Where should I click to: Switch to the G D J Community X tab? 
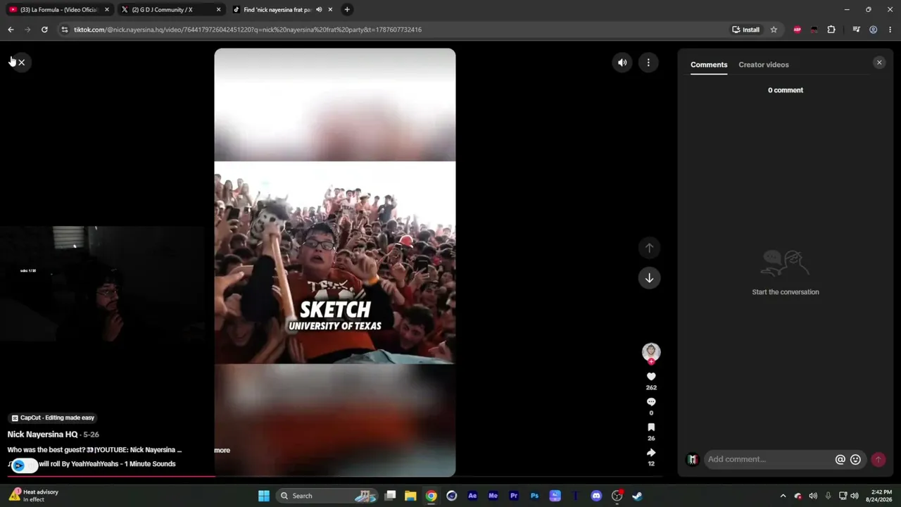[170, 10]
